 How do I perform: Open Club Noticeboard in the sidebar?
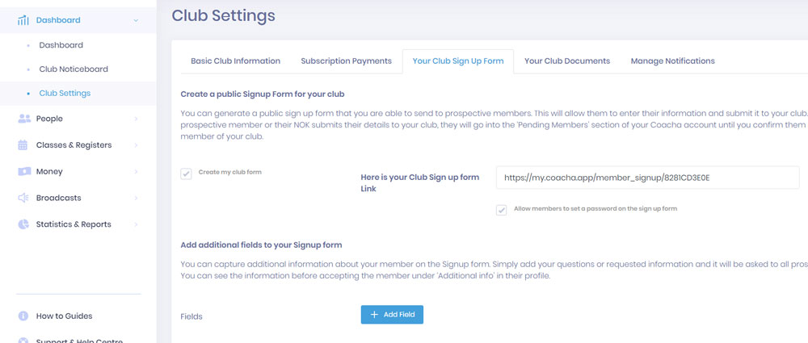(x=74, y=69)
